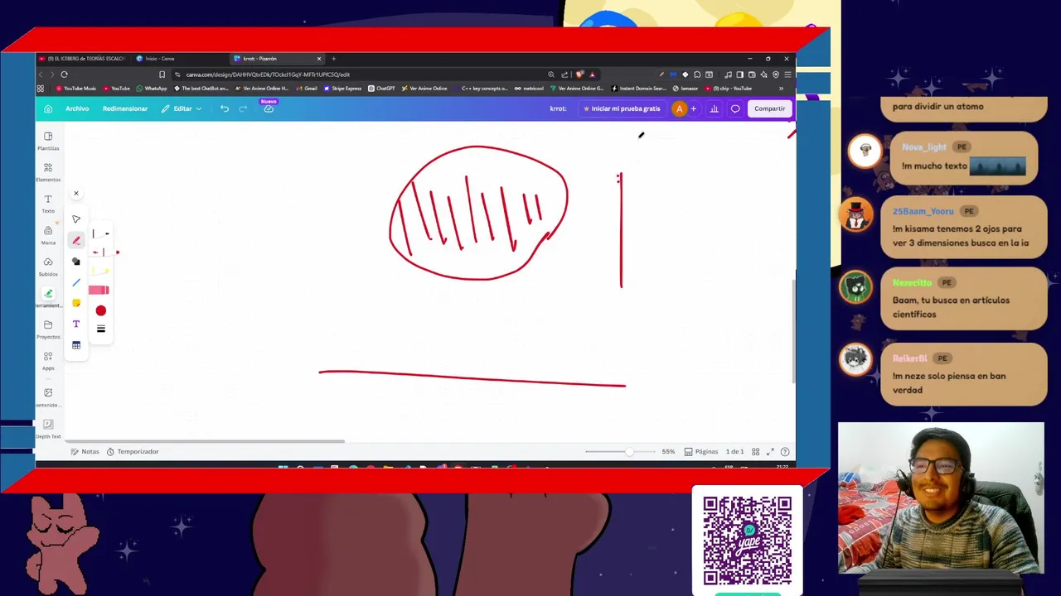Open the comments icon
This screenshot has height=596, width=1061.
coord(734,108)
